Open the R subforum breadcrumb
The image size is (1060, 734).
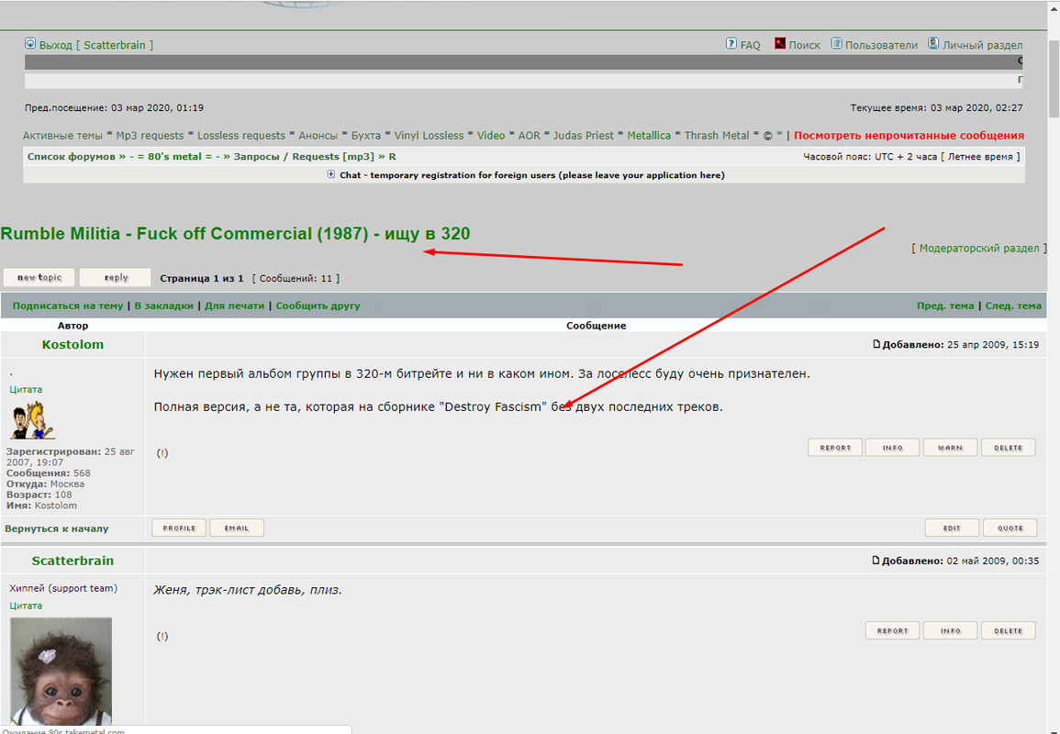[x=392, y=156]
